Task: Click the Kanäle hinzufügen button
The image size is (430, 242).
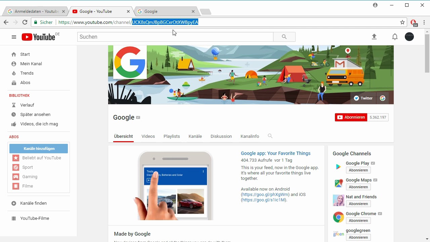Action: click(x=39, y=149)
